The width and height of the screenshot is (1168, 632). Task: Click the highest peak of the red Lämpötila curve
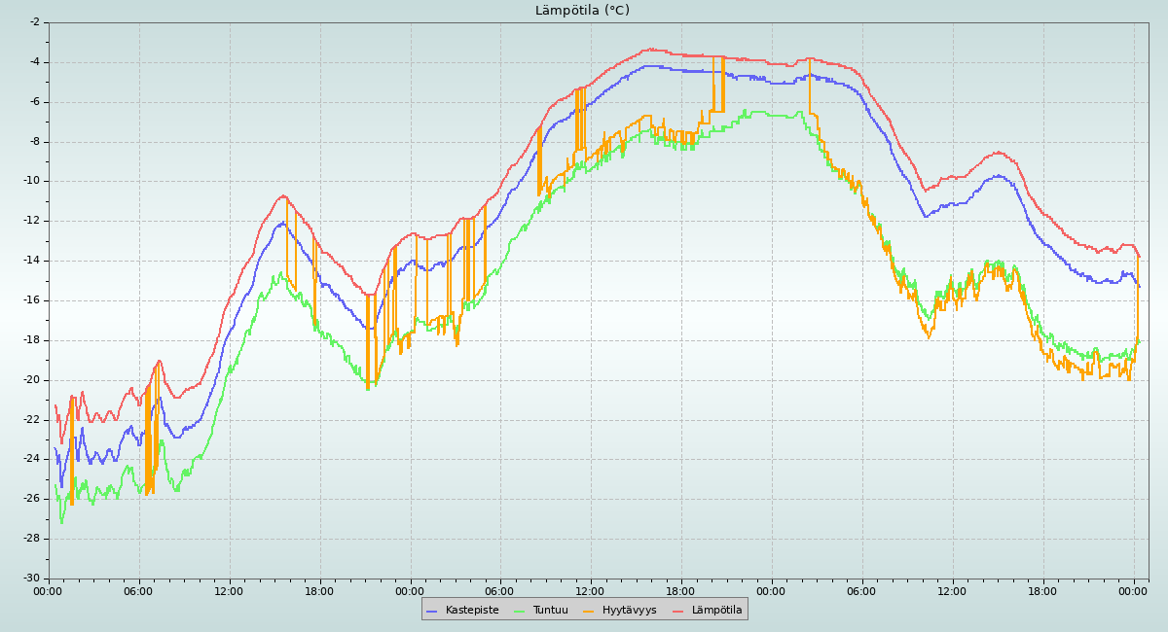(650, 49)
